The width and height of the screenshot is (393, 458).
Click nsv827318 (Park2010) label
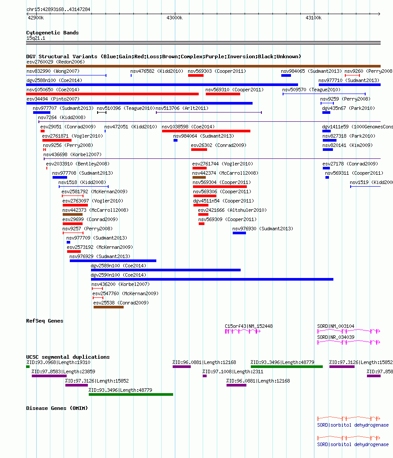(348, 136)
